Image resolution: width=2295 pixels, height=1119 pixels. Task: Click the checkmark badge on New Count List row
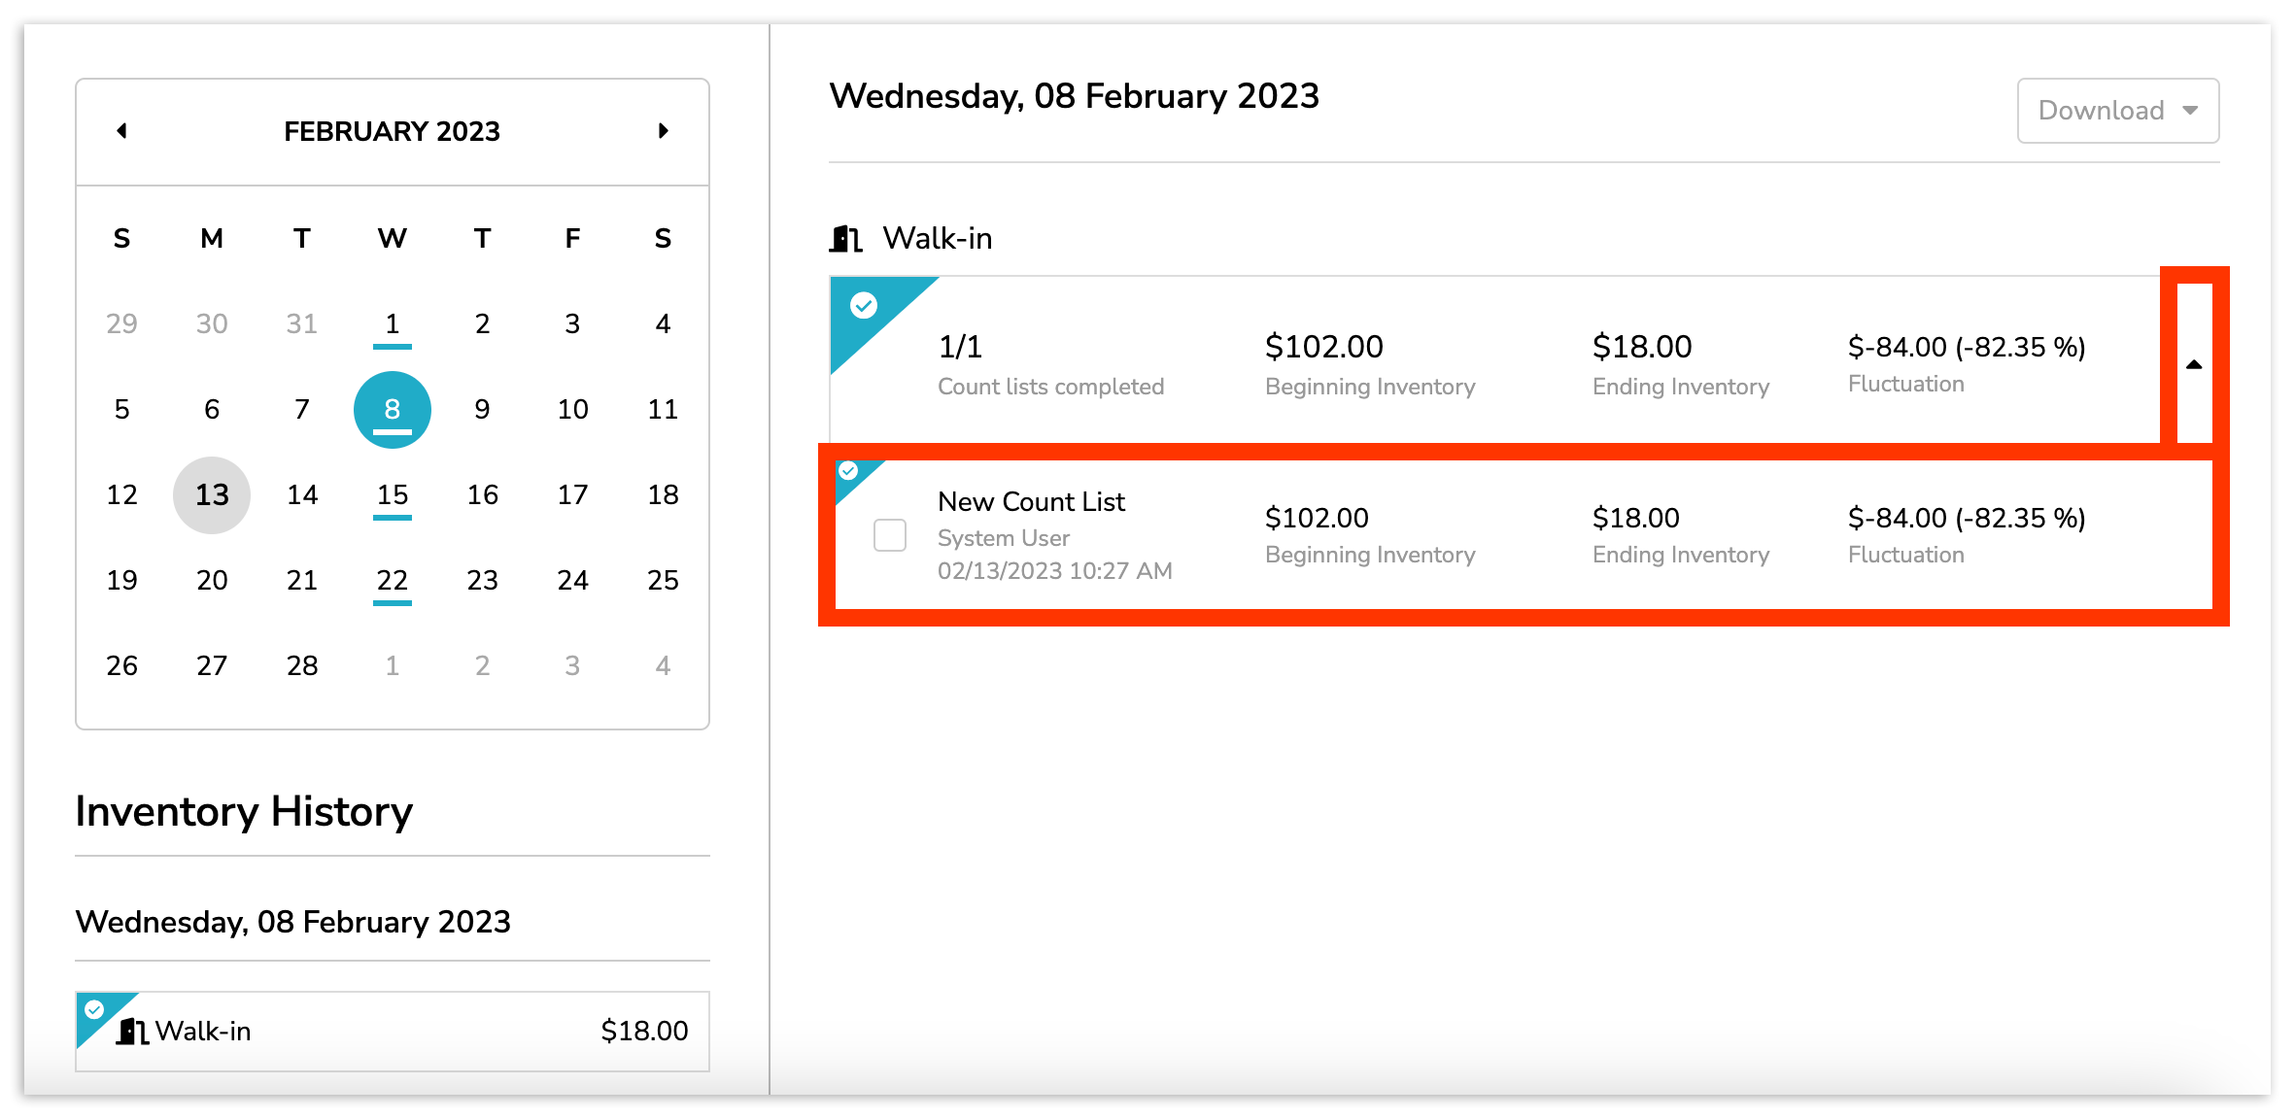(850, 473)
